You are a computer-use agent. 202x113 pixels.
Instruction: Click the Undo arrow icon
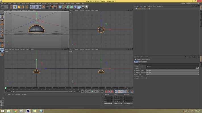point(3,7)
